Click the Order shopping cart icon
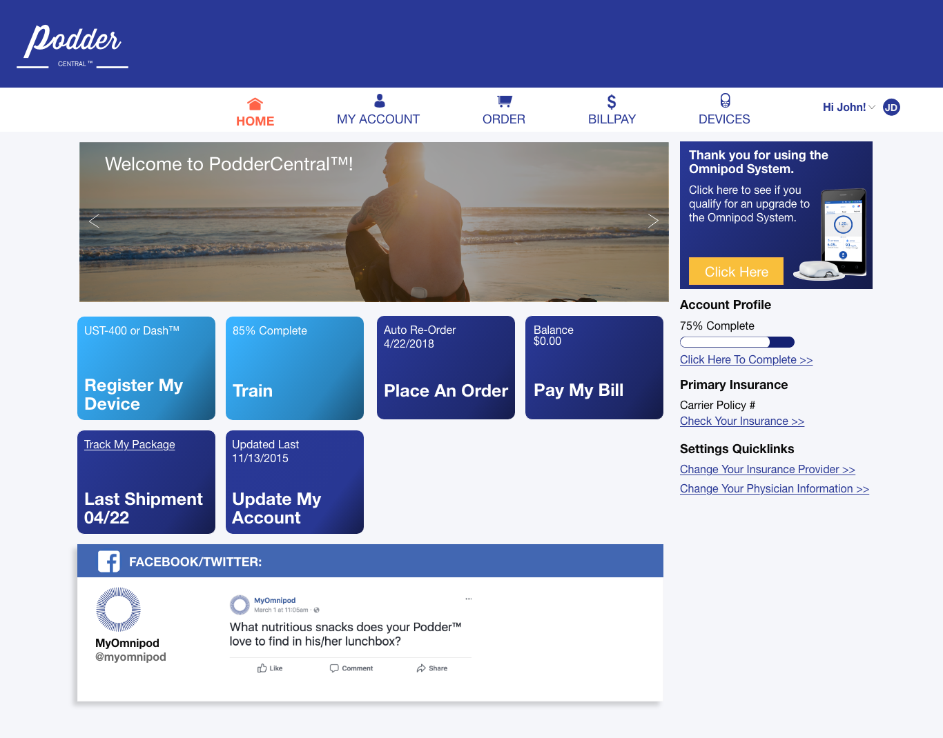This screenshot has width=943, height=738. pos(505,101)
